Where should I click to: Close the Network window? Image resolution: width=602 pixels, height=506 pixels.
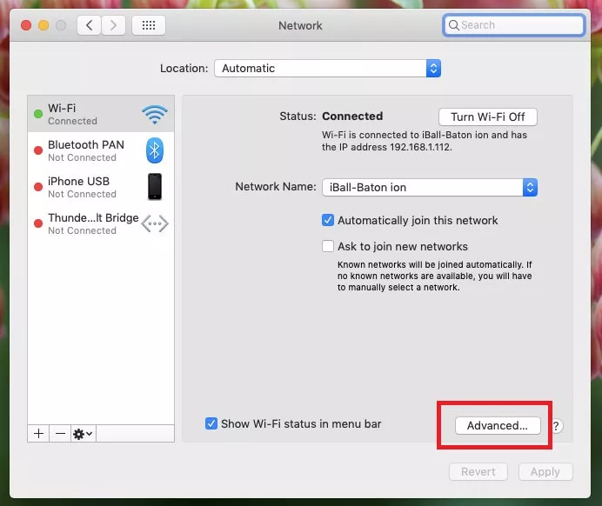[26, 25]
